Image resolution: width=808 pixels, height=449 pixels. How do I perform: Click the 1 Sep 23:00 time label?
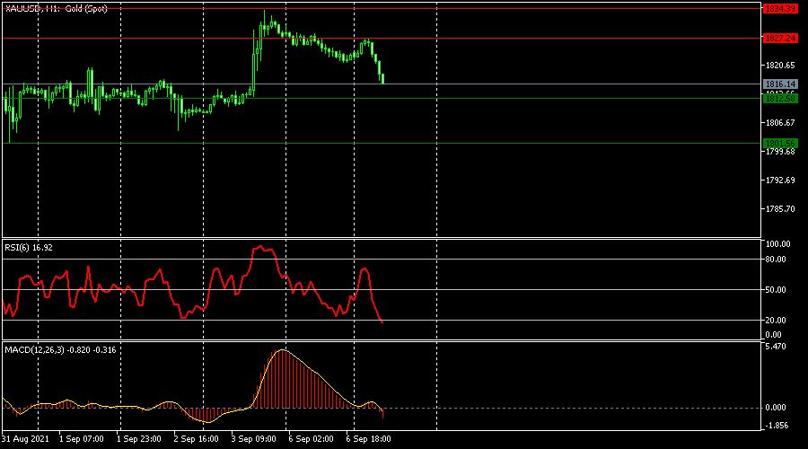138,439
